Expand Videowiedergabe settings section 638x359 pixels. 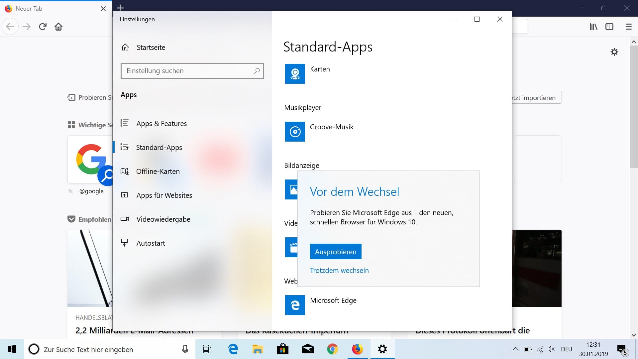tap(163, 219)
